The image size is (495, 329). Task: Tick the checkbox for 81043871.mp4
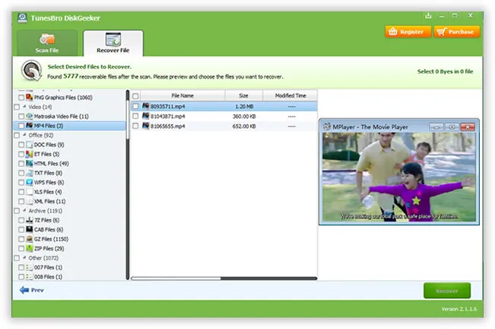pyautogui.click(x=135, y=117)
